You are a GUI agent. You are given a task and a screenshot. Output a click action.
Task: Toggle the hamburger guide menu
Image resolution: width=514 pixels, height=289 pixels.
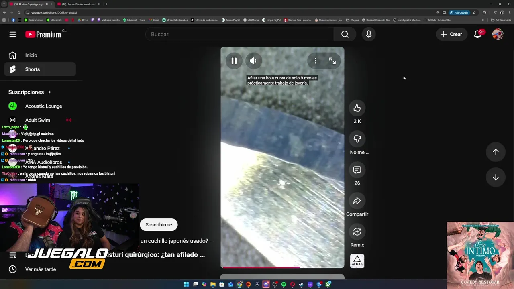[12, 34]
